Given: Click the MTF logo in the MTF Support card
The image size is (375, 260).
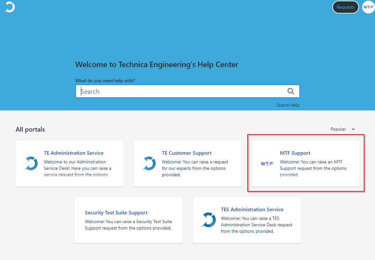Looking at the screenshot, I should click(267, 164).
